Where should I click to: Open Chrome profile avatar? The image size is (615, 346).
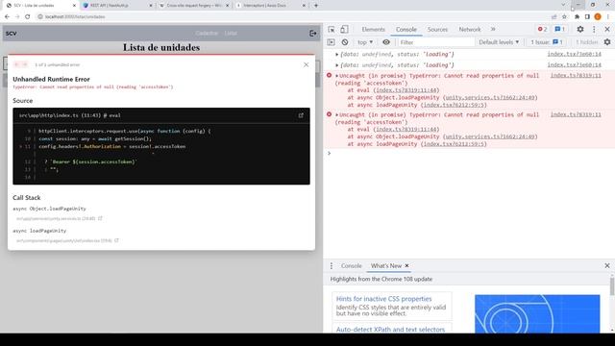tap(598, 17)
